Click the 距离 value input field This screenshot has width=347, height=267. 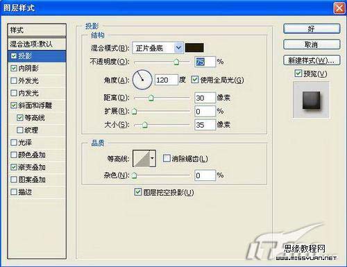[x=205, y=98]
